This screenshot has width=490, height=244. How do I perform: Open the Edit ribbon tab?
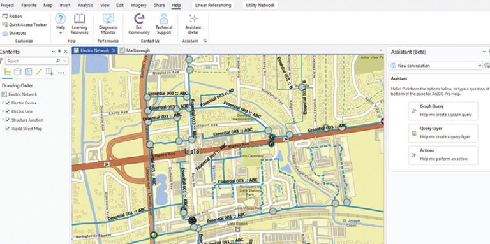click(120, 5)
